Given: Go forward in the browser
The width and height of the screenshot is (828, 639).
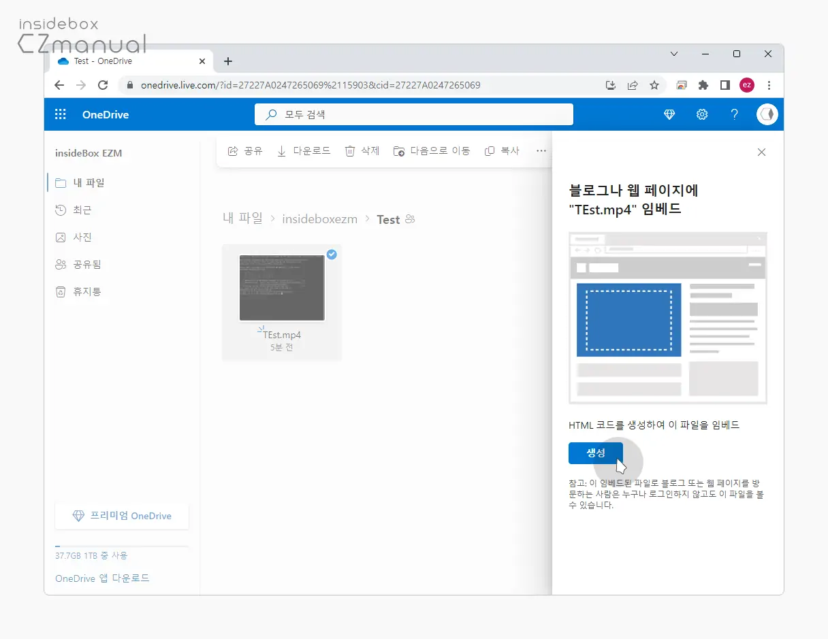Looking at the screenshot, I should 81,85.
